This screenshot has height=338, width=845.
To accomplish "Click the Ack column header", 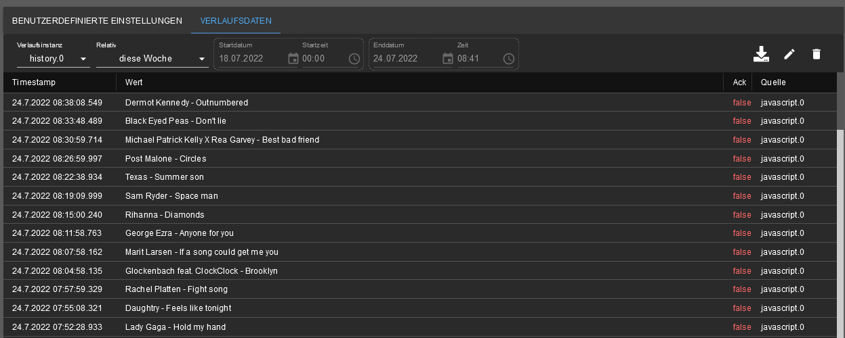I will (739, 82).
